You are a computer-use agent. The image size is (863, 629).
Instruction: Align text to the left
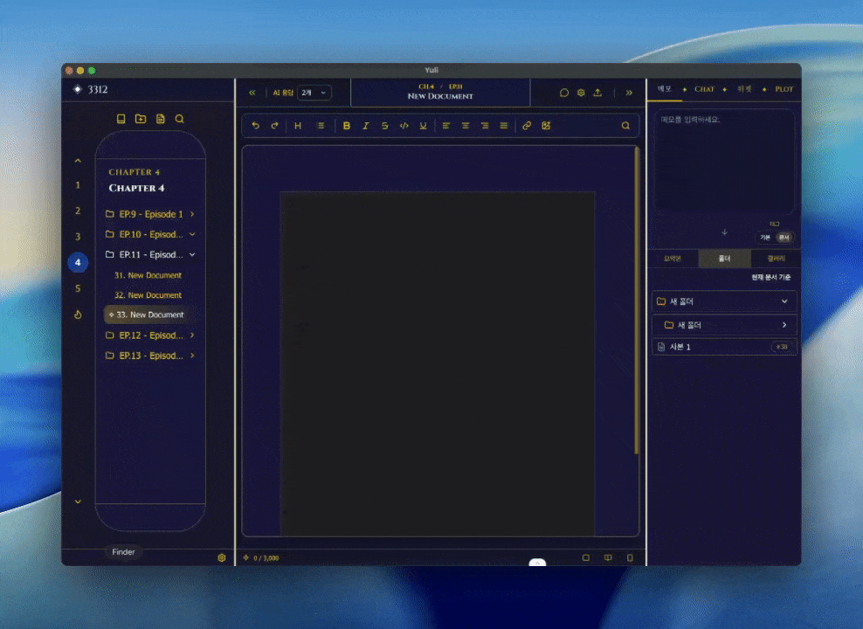pyautogui.click(x=446, y=126)
